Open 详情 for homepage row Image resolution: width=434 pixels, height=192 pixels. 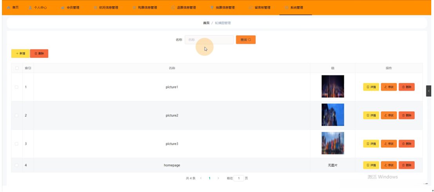(371, 165)
